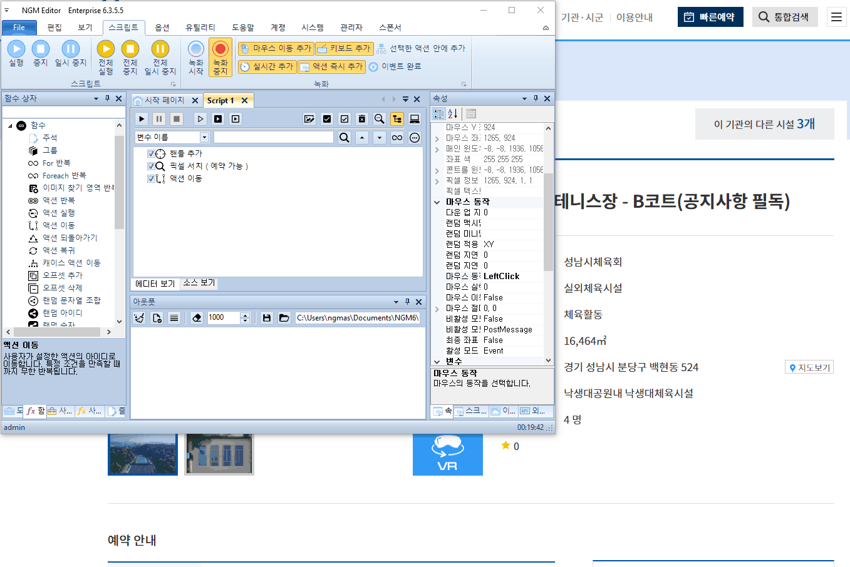Screen dimensions: 850x567
Task: Click the image edit icon in script toolbar
Action: coord(309,119)
